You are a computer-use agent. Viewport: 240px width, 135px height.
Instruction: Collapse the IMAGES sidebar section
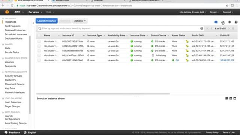[x=3, y=44]
